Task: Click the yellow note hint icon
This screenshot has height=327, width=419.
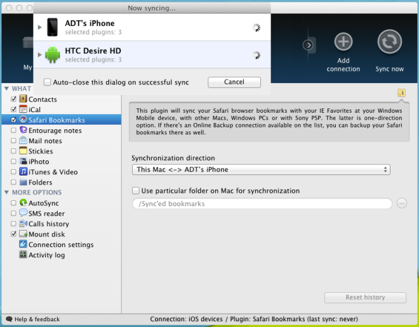Action: (x=402, y=93)
